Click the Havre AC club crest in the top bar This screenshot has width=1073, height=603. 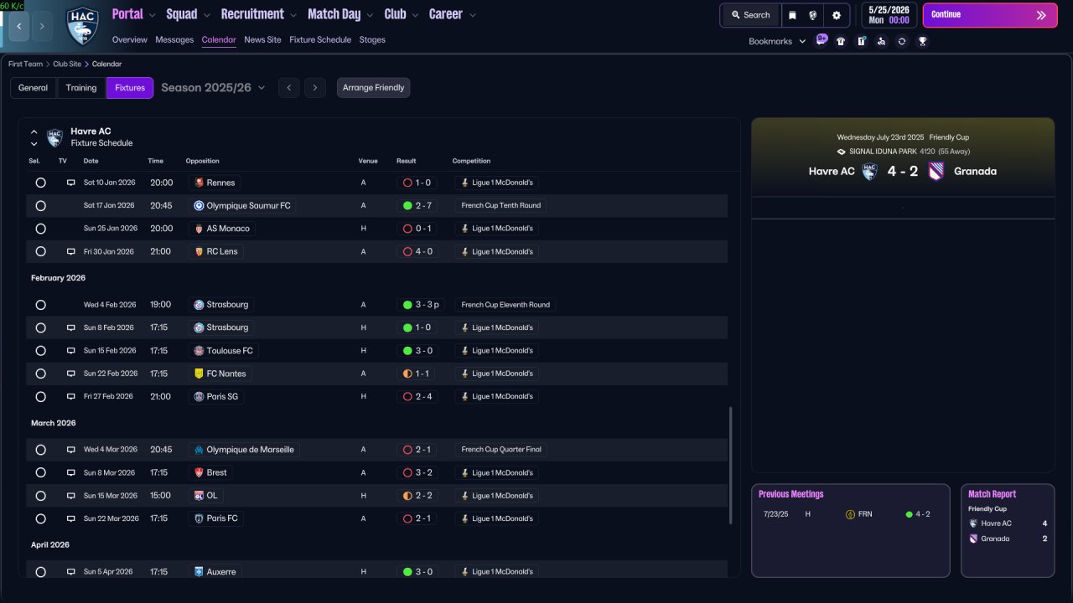(x=82, y=26)
